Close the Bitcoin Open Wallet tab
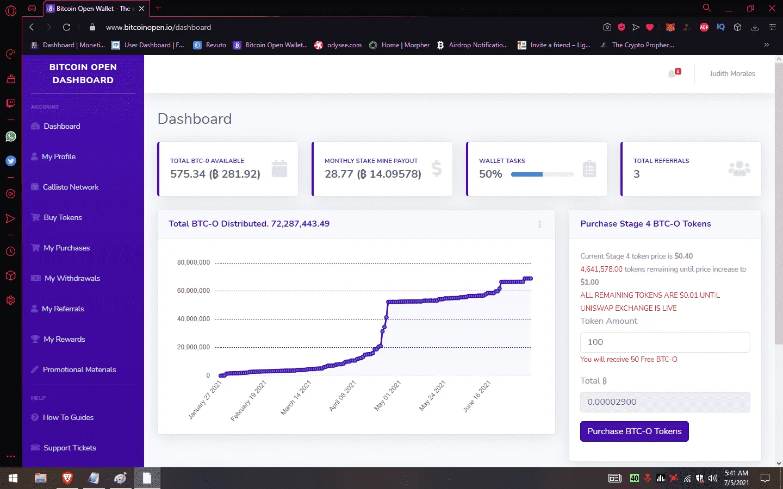The height and width of the screenshot is (489, 783). coord(141,8)
